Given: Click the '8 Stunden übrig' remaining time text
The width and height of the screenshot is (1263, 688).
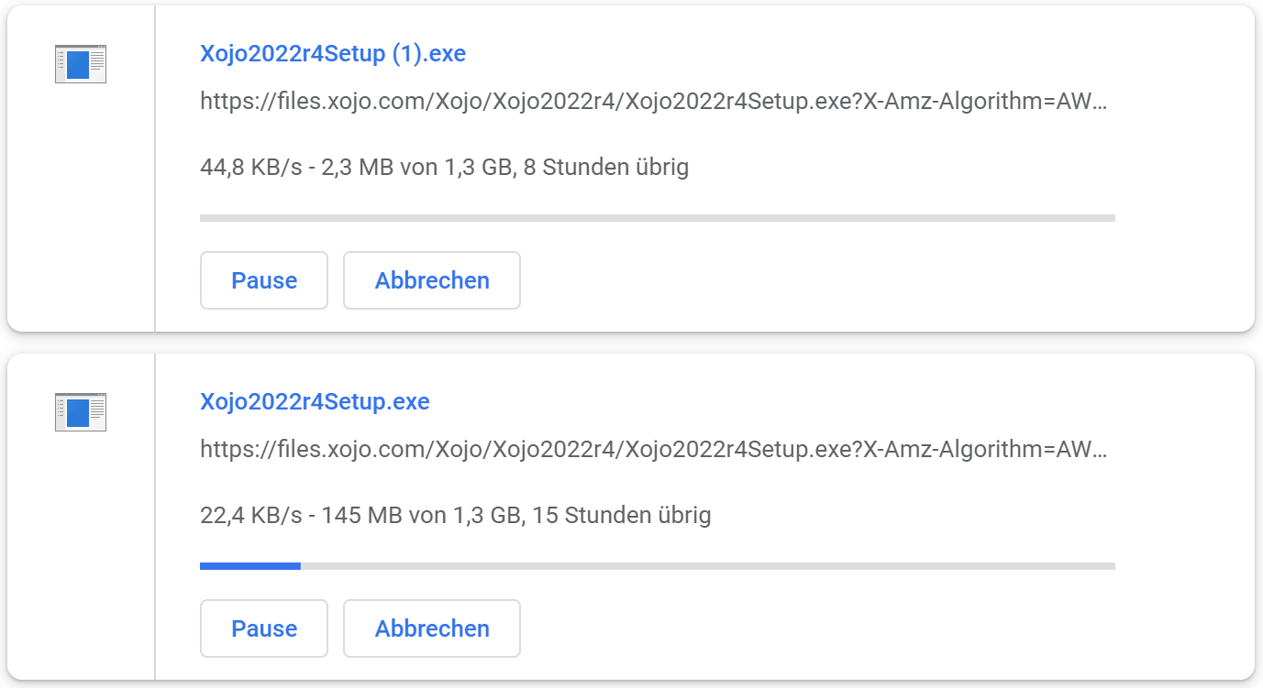Looking at the screenshot, I should point(605,168).
